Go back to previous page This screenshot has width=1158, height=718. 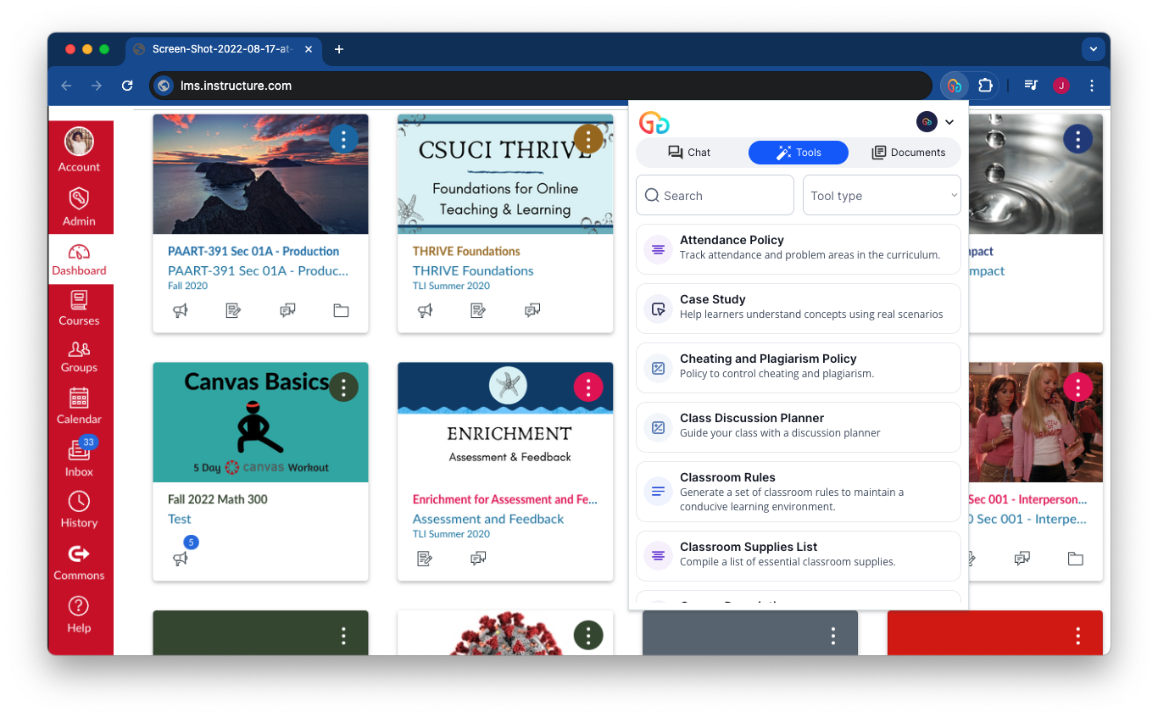[66, 86]
